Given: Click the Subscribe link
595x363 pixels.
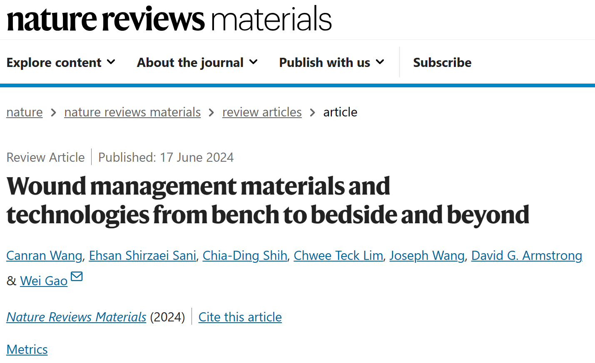Looking at the screenshot, I should [x=442, y=62].
